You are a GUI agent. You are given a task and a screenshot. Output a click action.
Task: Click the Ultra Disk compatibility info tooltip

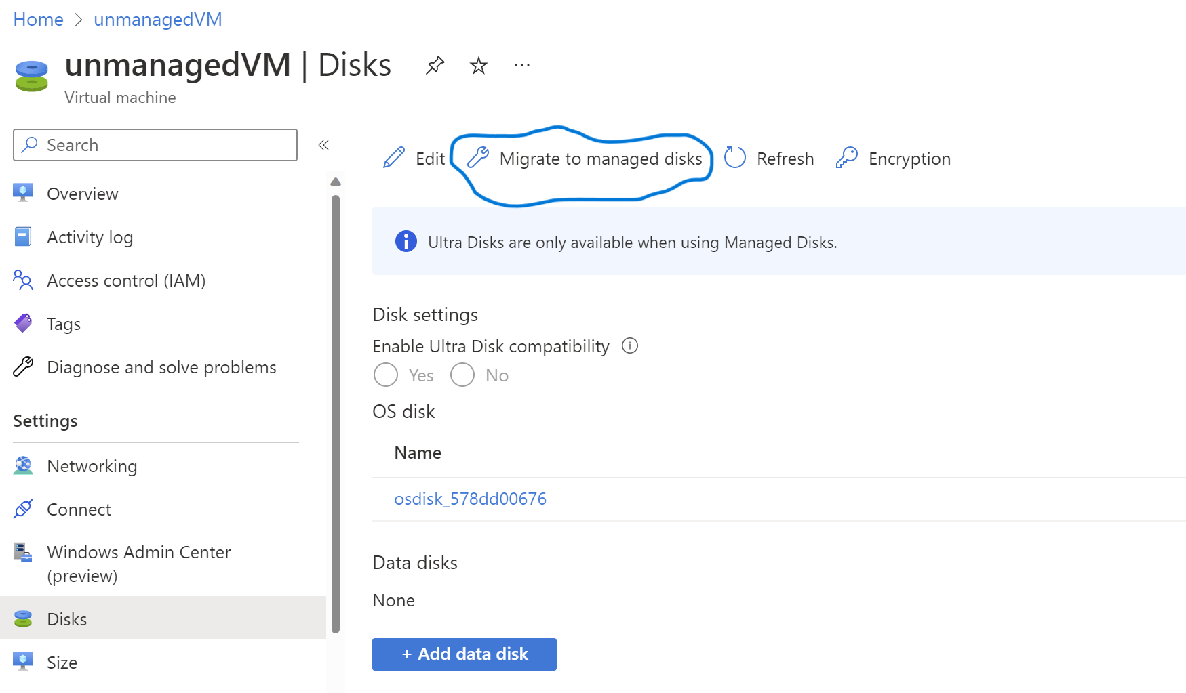pyautogui.click(x=630, y=345)
